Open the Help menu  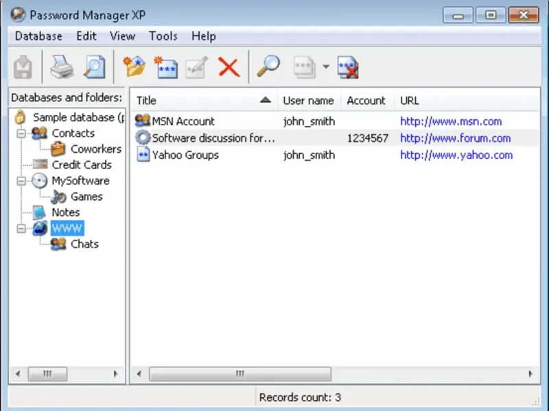point(204,36)
